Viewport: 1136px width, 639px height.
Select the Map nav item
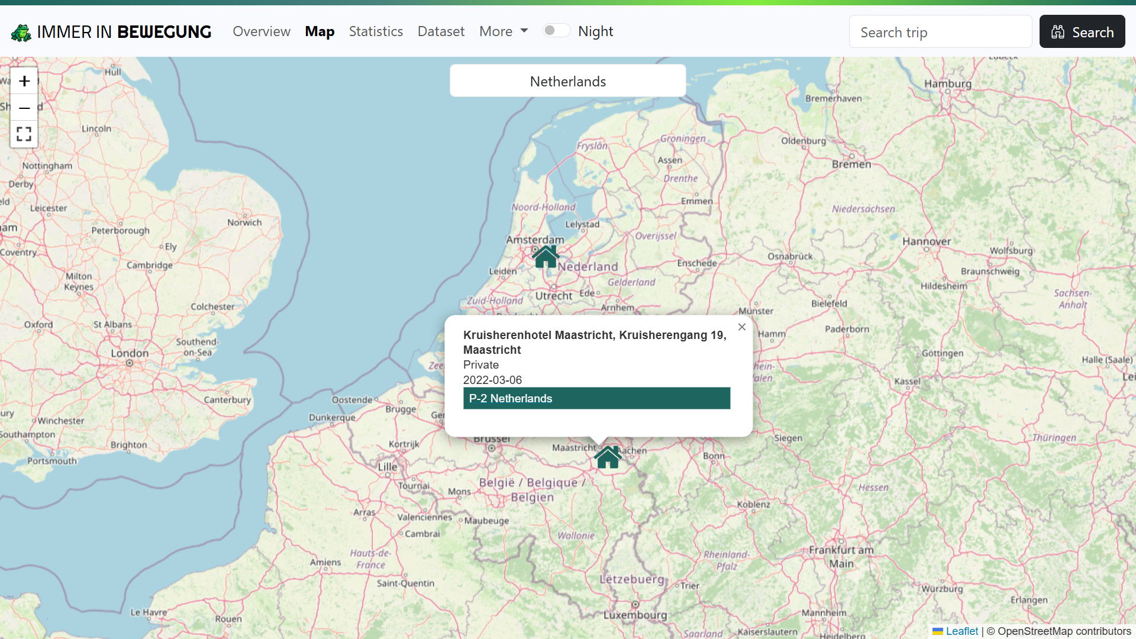tap(319, 31)
